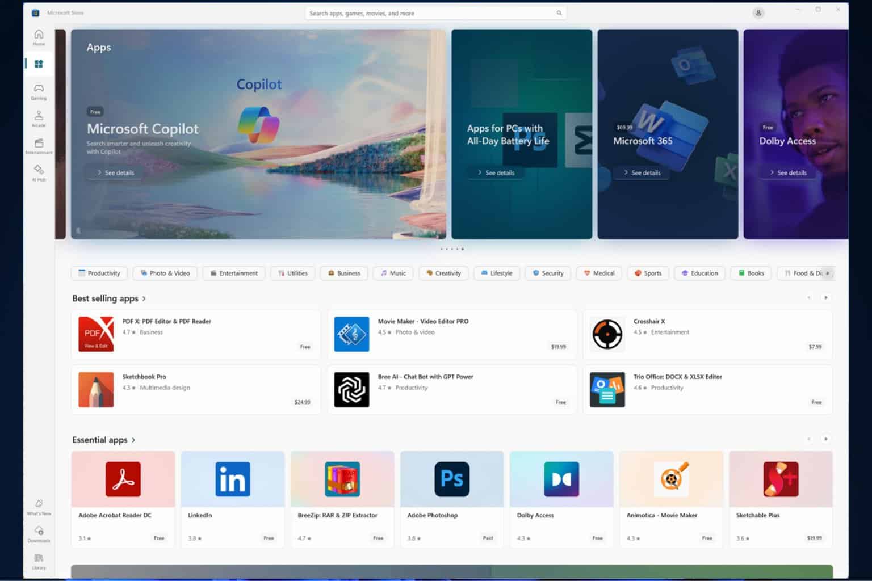The height and width of the screenshot is (581, 872).
Task: Show more category chips with right arrow
Action: (x=827, y=273)
